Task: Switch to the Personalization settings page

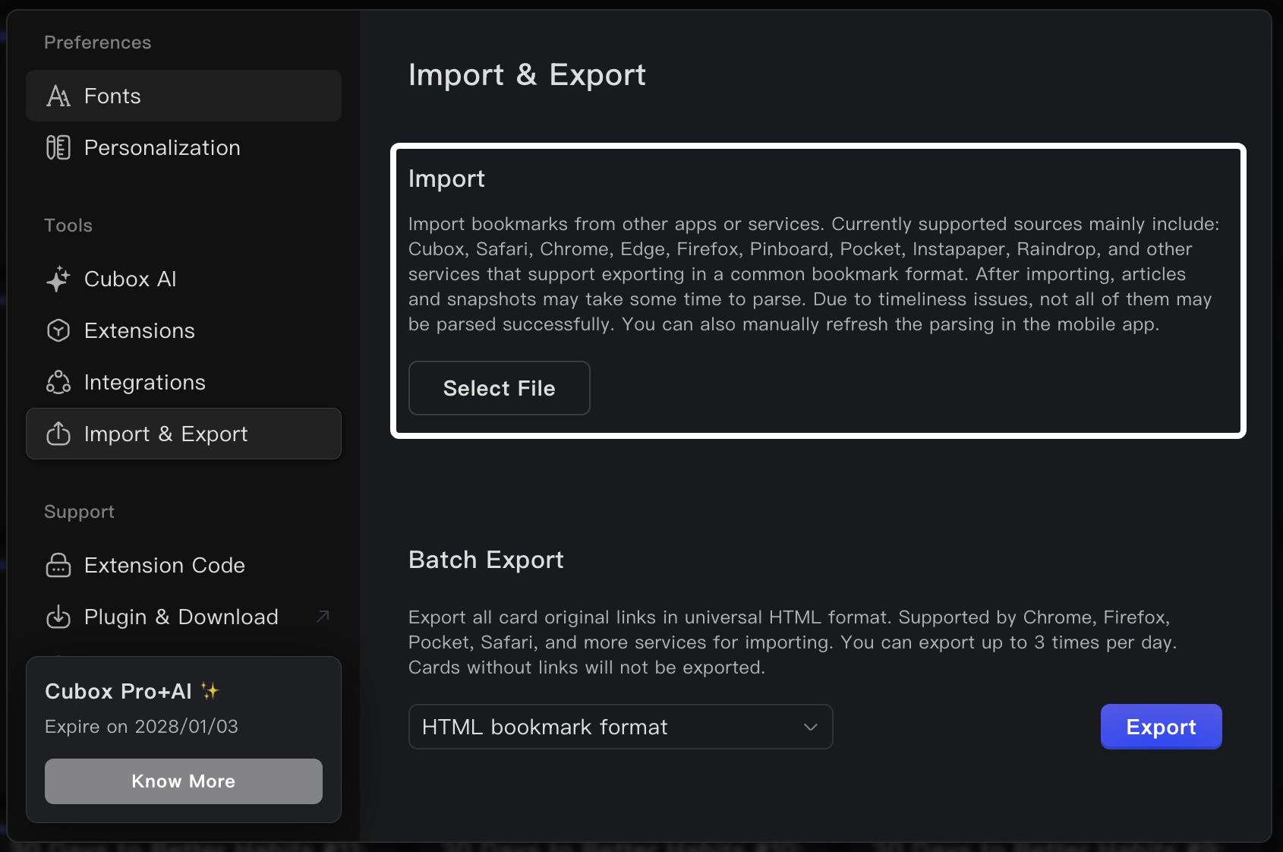Action: (162, 147)
